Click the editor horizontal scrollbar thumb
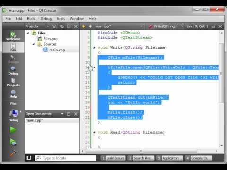The width and height of the screenshot is (227, 170). tap(141, 151)
